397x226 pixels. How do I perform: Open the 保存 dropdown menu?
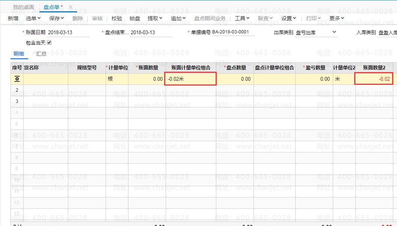pos(56,18)
